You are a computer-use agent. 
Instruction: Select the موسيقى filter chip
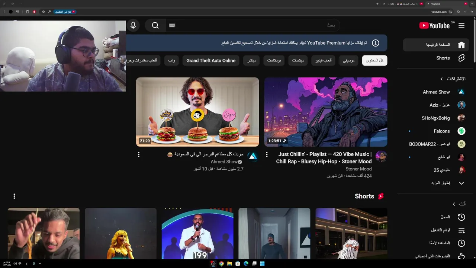tap(348, 60)
